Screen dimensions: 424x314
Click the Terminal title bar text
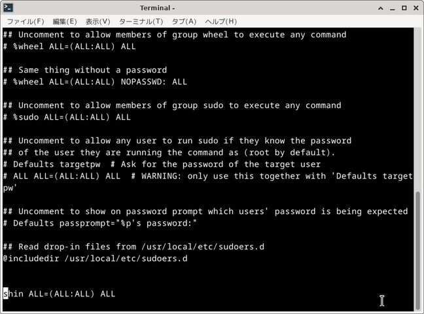(157, 8)
